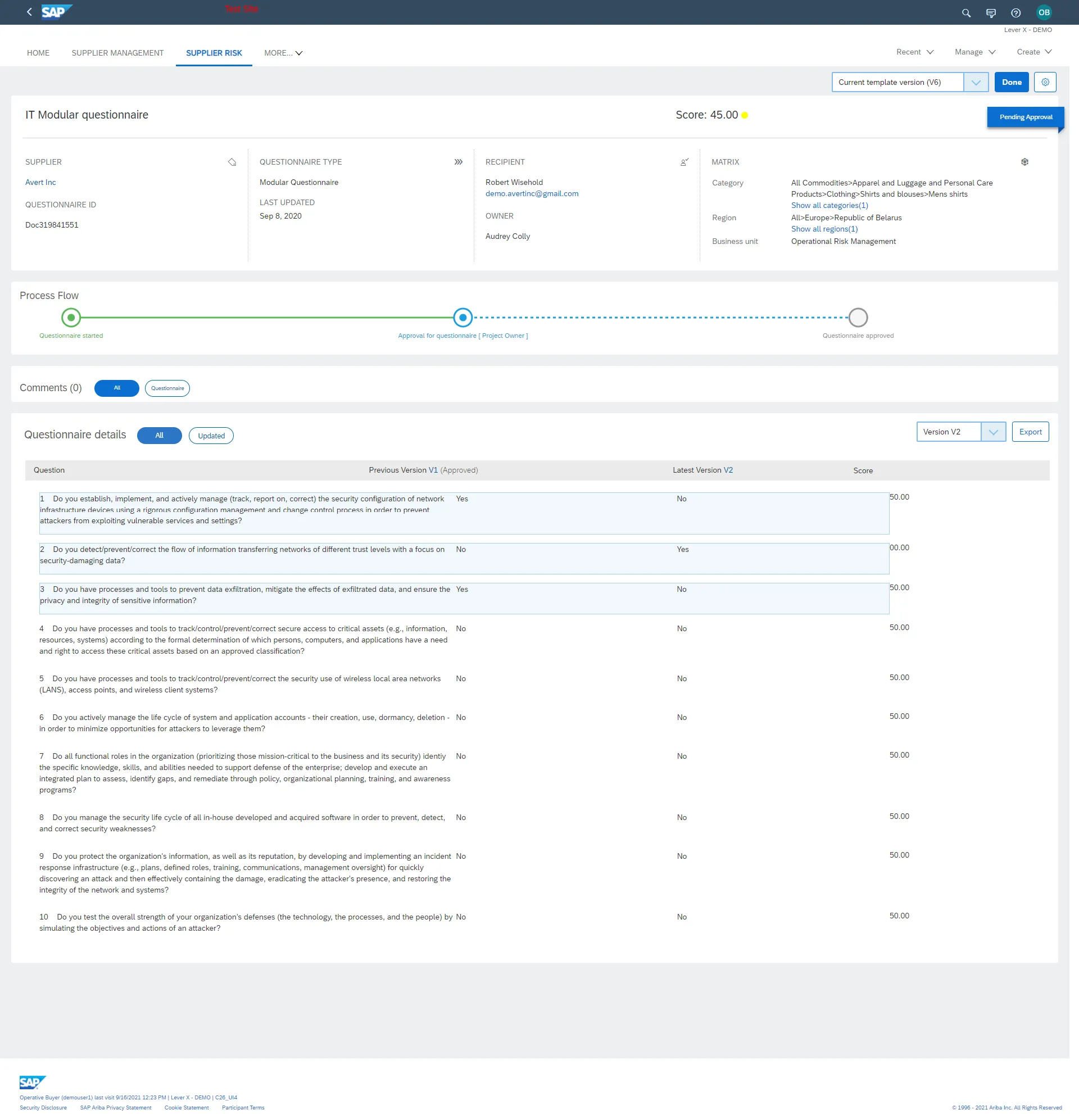Click Show all regions(1) link

pos(824,229)
